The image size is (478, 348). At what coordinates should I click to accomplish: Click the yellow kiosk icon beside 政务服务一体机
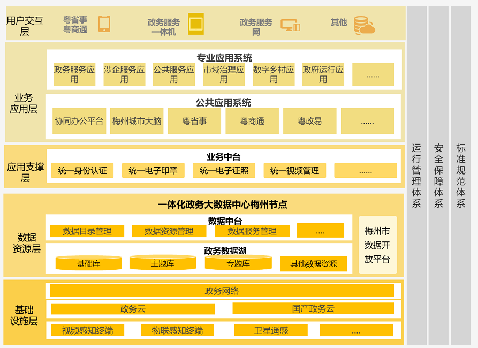coord(196,24)
